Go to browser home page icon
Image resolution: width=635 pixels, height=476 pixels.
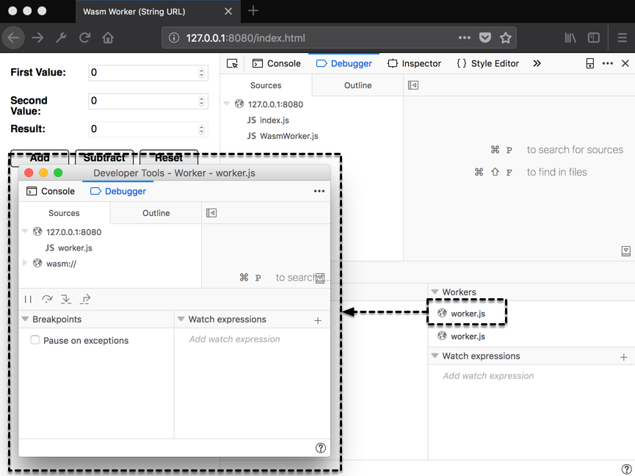(x=108, y=38)
